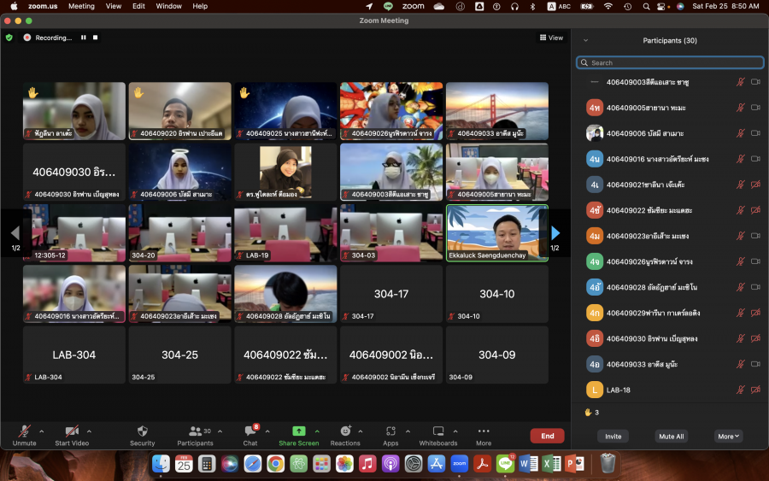
Task: Click the red End button
Action: point(547,436)
